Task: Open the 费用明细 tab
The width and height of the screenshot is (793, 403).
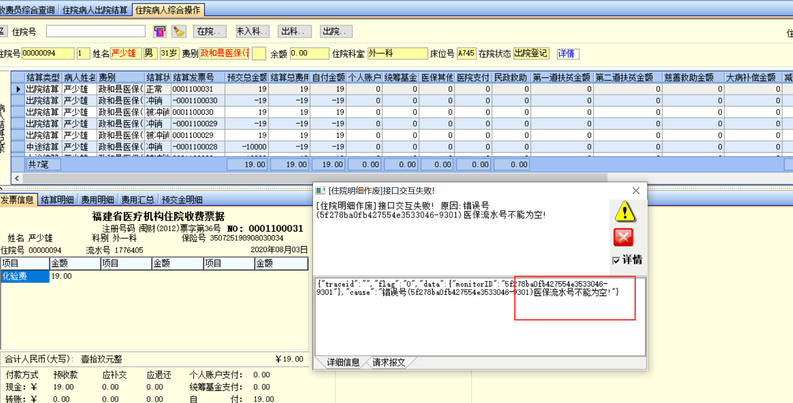Action: [97, 200]
